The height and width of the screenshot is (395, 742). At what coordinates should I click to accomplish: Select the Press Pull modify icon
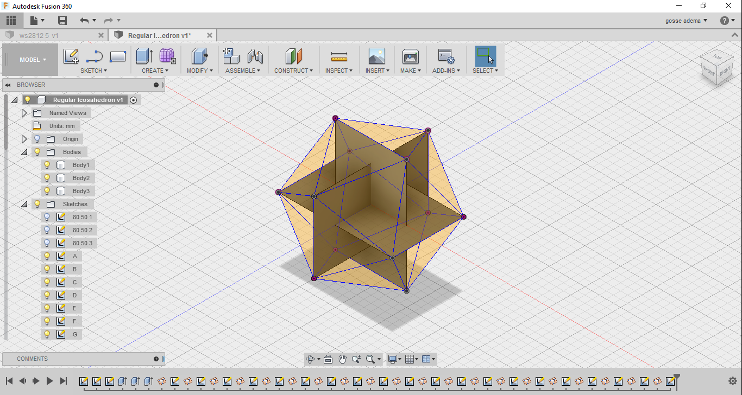(x=200, y=56)
